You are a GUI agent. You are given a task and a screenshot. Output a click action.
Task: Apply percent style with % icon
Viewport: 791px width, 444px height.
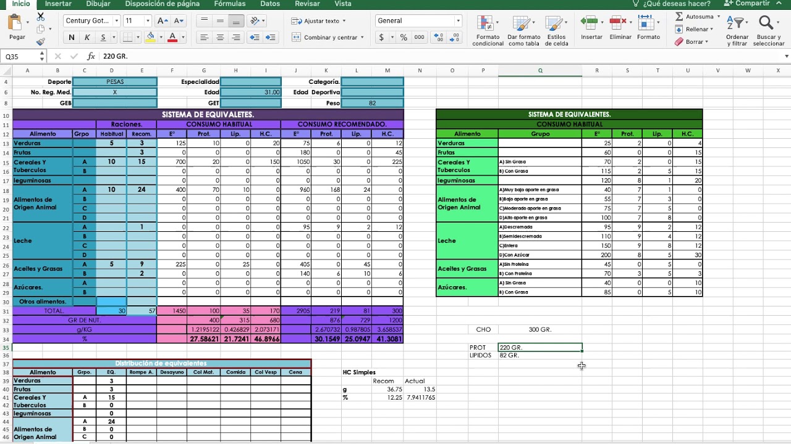[404, 37]
